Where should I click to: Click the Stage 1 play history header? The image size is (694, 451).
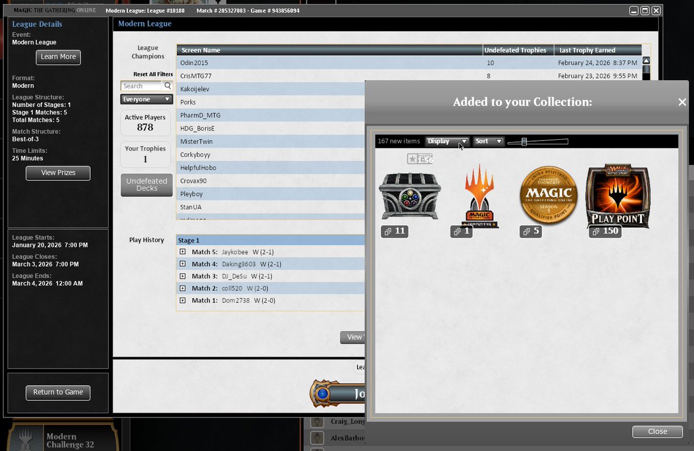[271, 240]
